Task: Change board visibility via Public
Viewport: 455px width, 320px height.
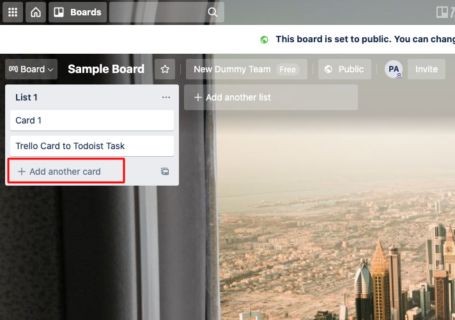Action: (x=344, y=69)
